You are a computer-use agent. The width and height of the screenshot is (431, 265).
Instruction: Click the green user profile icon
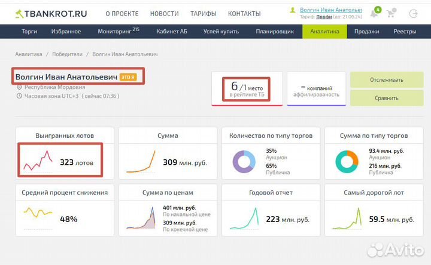point(293,10)
